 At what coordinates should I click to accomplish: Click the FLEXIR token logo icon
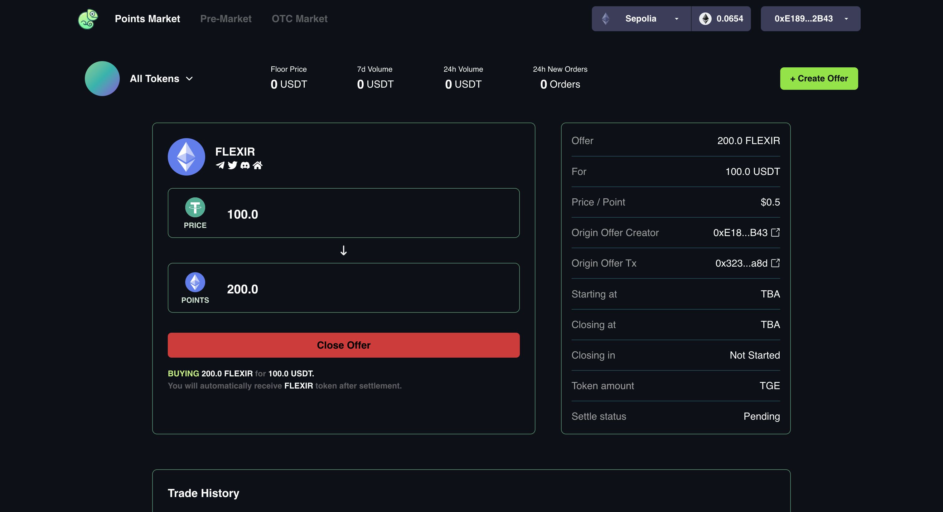(185, 156)
